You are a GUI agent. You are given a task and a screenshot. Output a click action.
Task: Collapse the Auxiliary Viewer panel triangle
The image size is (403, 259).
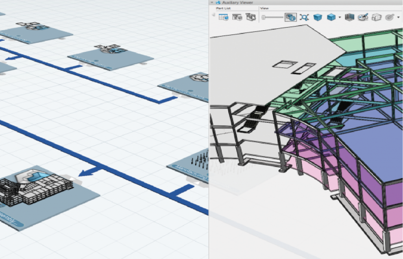[212, 2]
